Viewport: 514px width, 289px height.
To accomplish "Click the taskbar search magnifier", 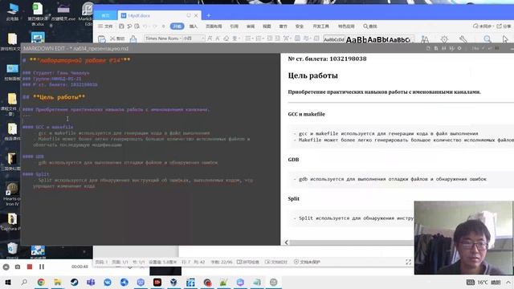I will (24, 282).
